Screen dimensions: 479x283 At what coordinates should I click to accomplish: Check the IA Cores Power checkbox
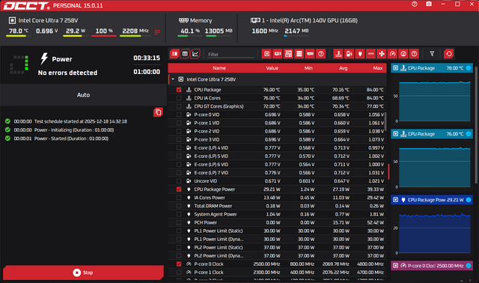pyautogui.click(x=179, y=198)
